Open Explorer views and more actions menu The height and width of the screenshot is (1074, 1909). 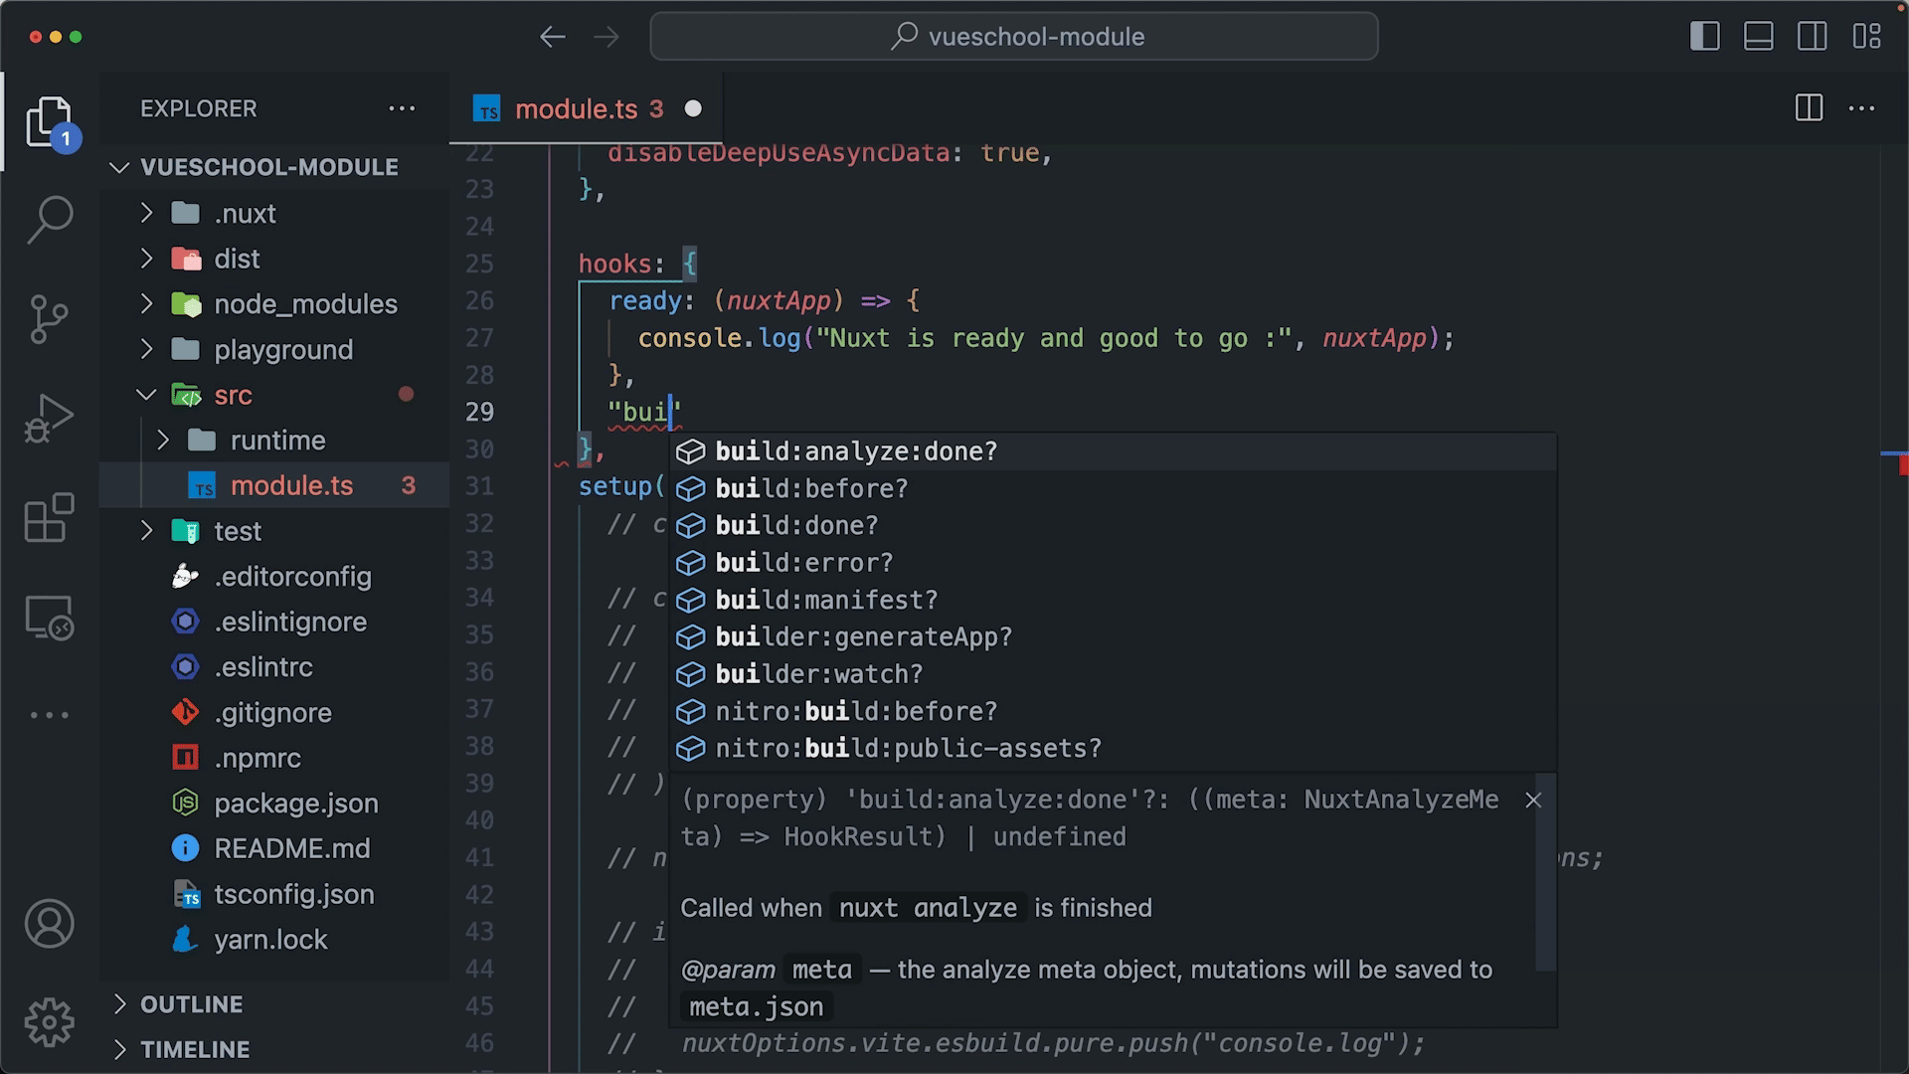click(402, 108)
